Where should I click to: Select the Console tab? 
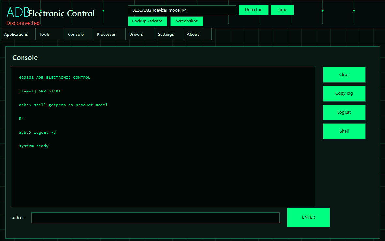pyautogui.click(x=79, y=34)
